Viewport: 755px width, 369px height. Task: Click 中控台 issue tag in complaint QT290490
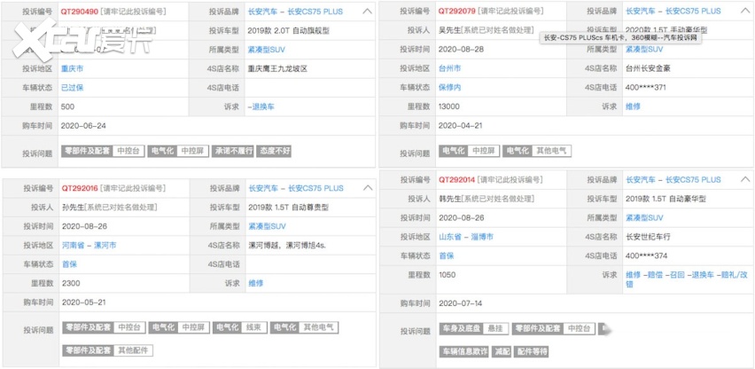[x=128, y=151]
